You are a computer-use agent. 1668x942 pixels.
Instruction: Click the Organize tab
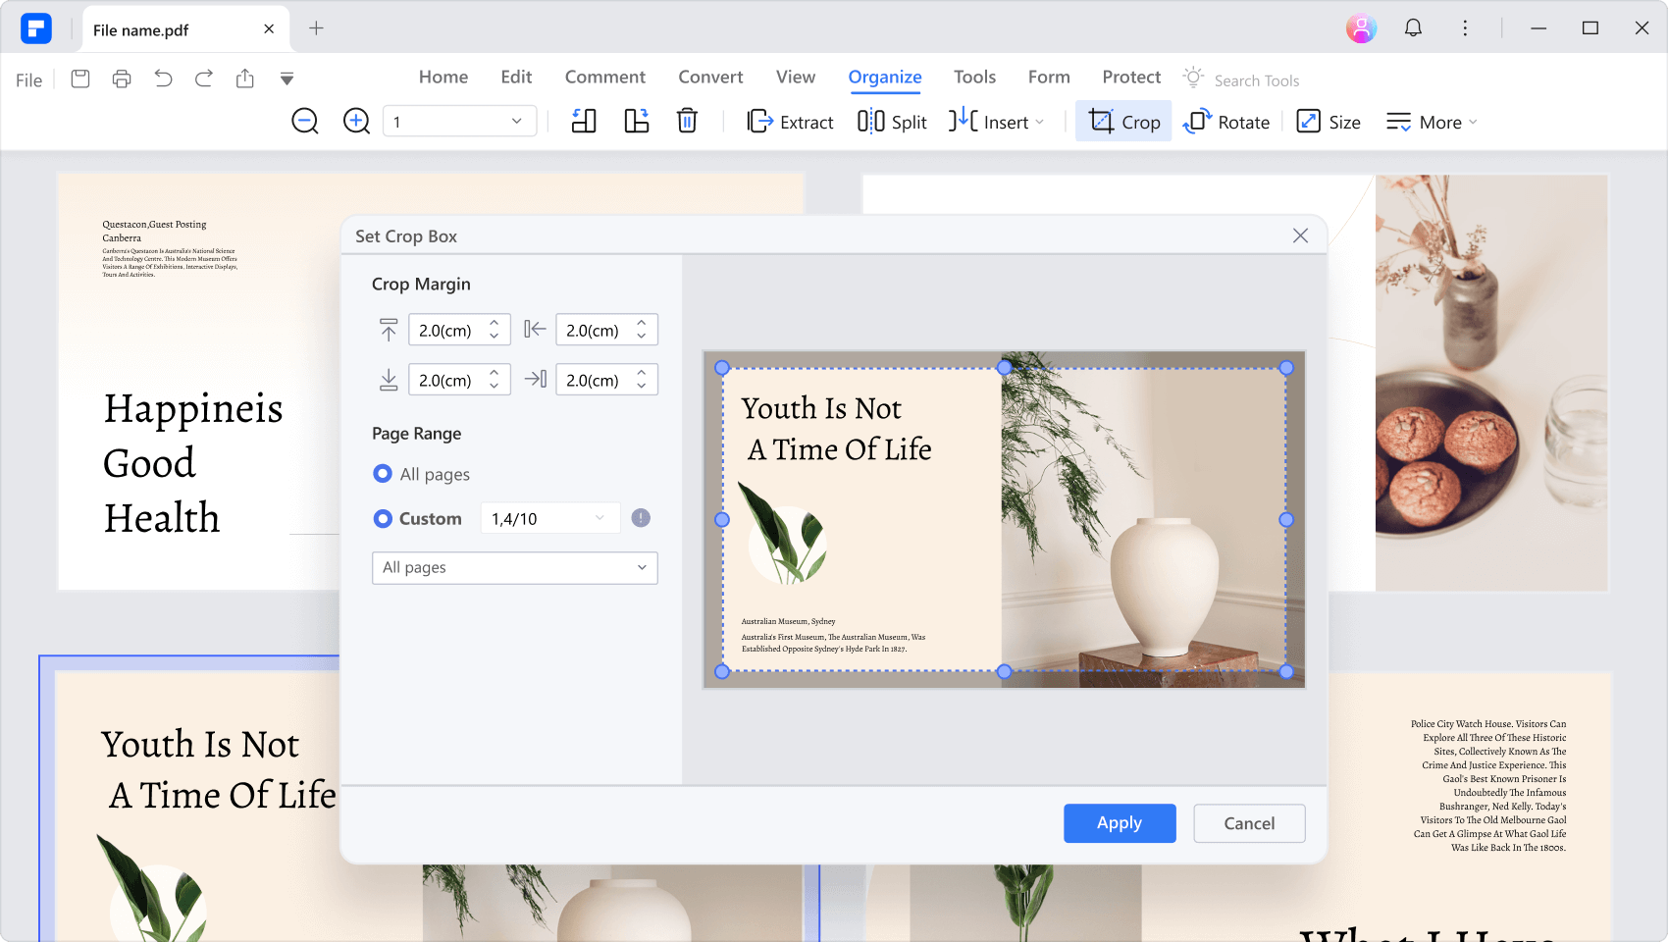[885, 77]
